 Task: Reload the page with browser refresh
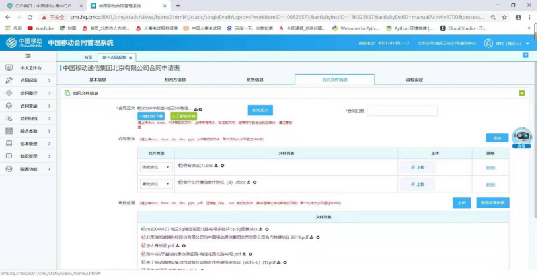pyautogui.click(x=30, y=17)
